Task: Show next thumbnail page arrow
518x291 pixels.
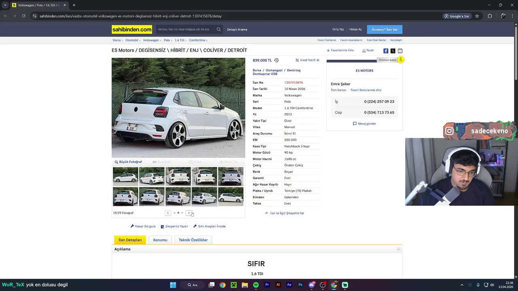Action: pyautogui.click(x=189, y=213)
